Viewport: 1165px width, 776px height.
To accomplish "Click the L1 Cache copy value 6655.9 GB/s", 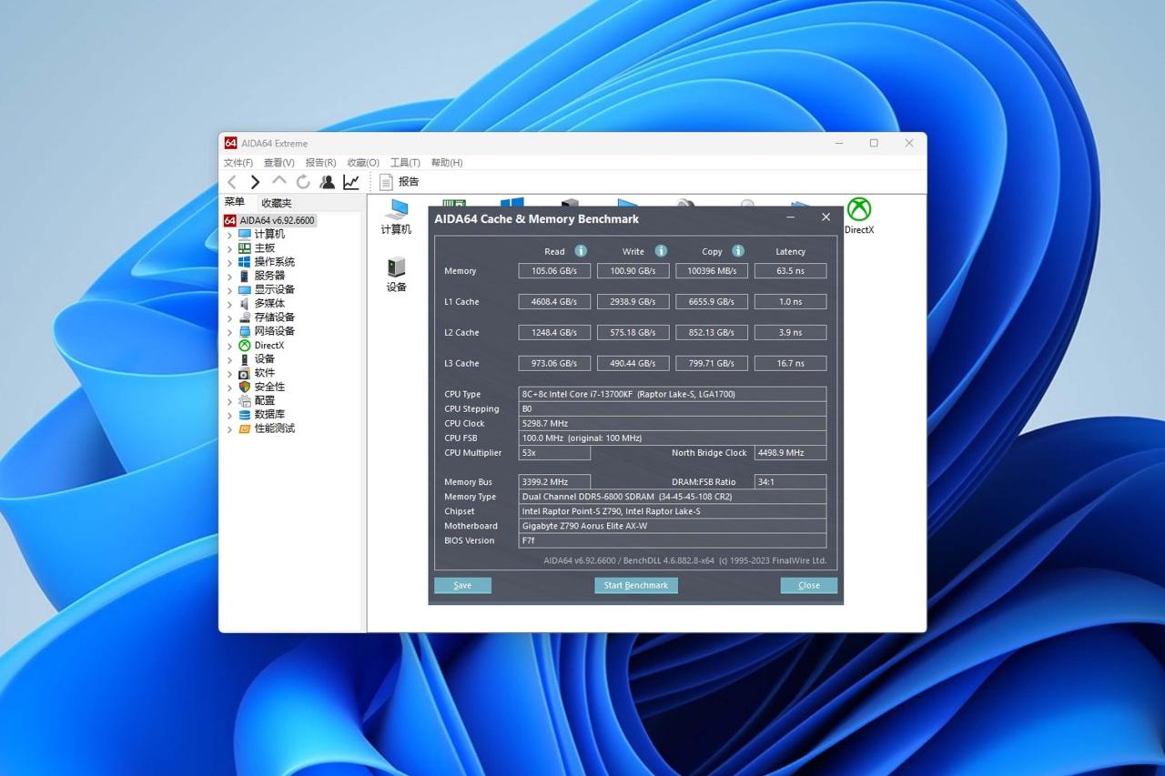I will point(712,301).
